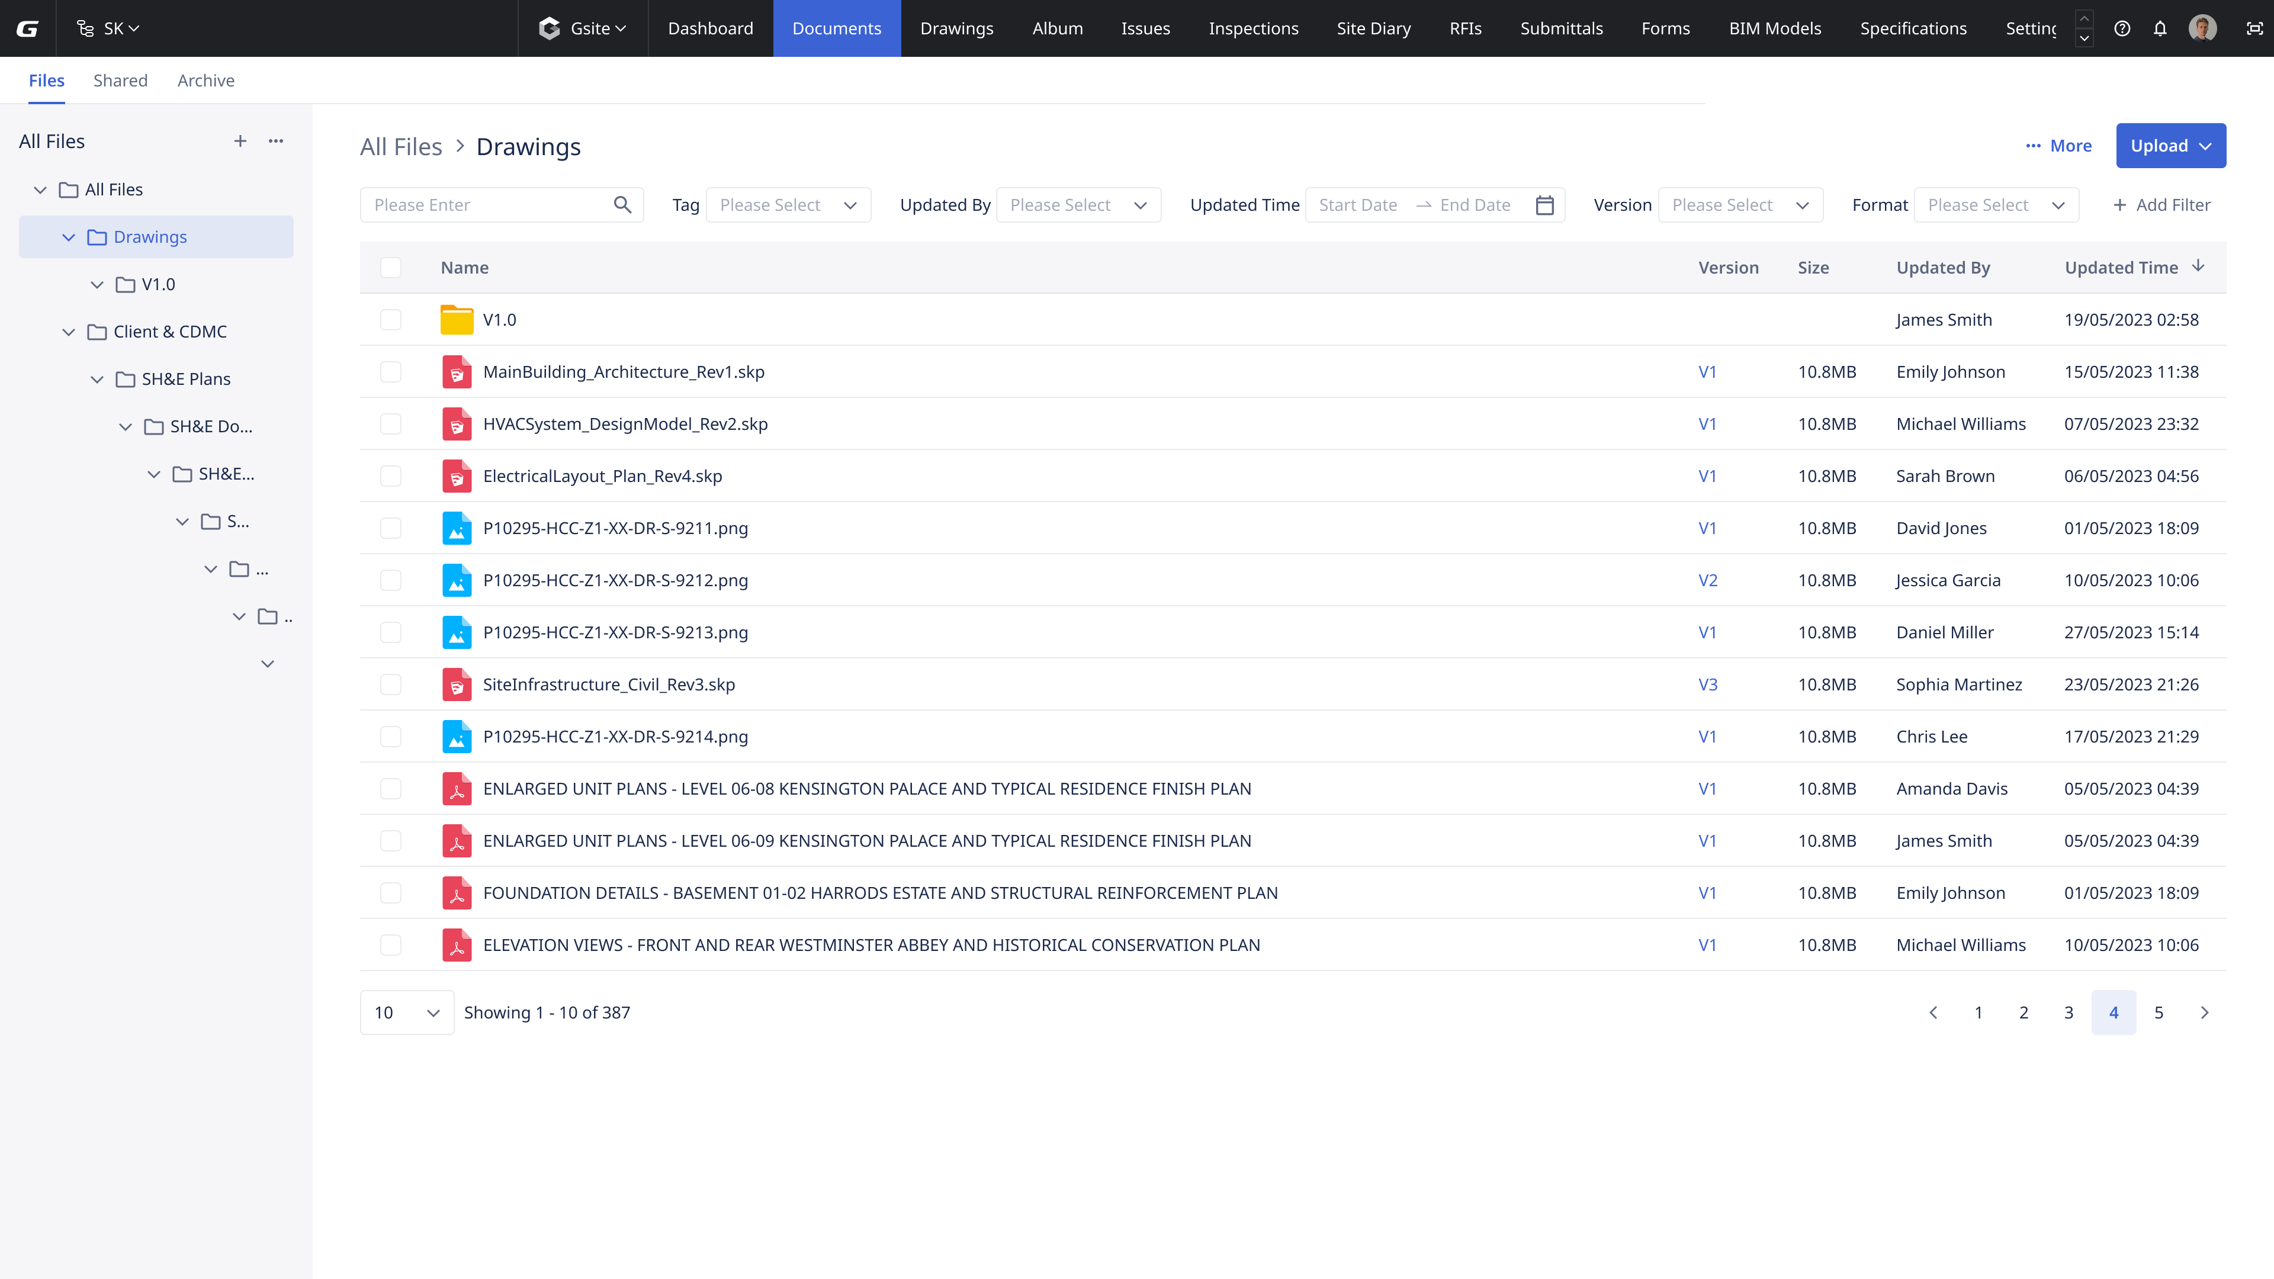The height and width of the screenshot is (1279, 2274).
Task: Click the plus icon beside All Files
Action: [240, 142]
